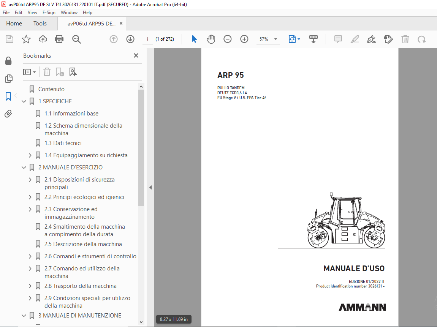437x327 pixels.
Task: Delete selected bookmark trash icon
Action: (47, 72)
